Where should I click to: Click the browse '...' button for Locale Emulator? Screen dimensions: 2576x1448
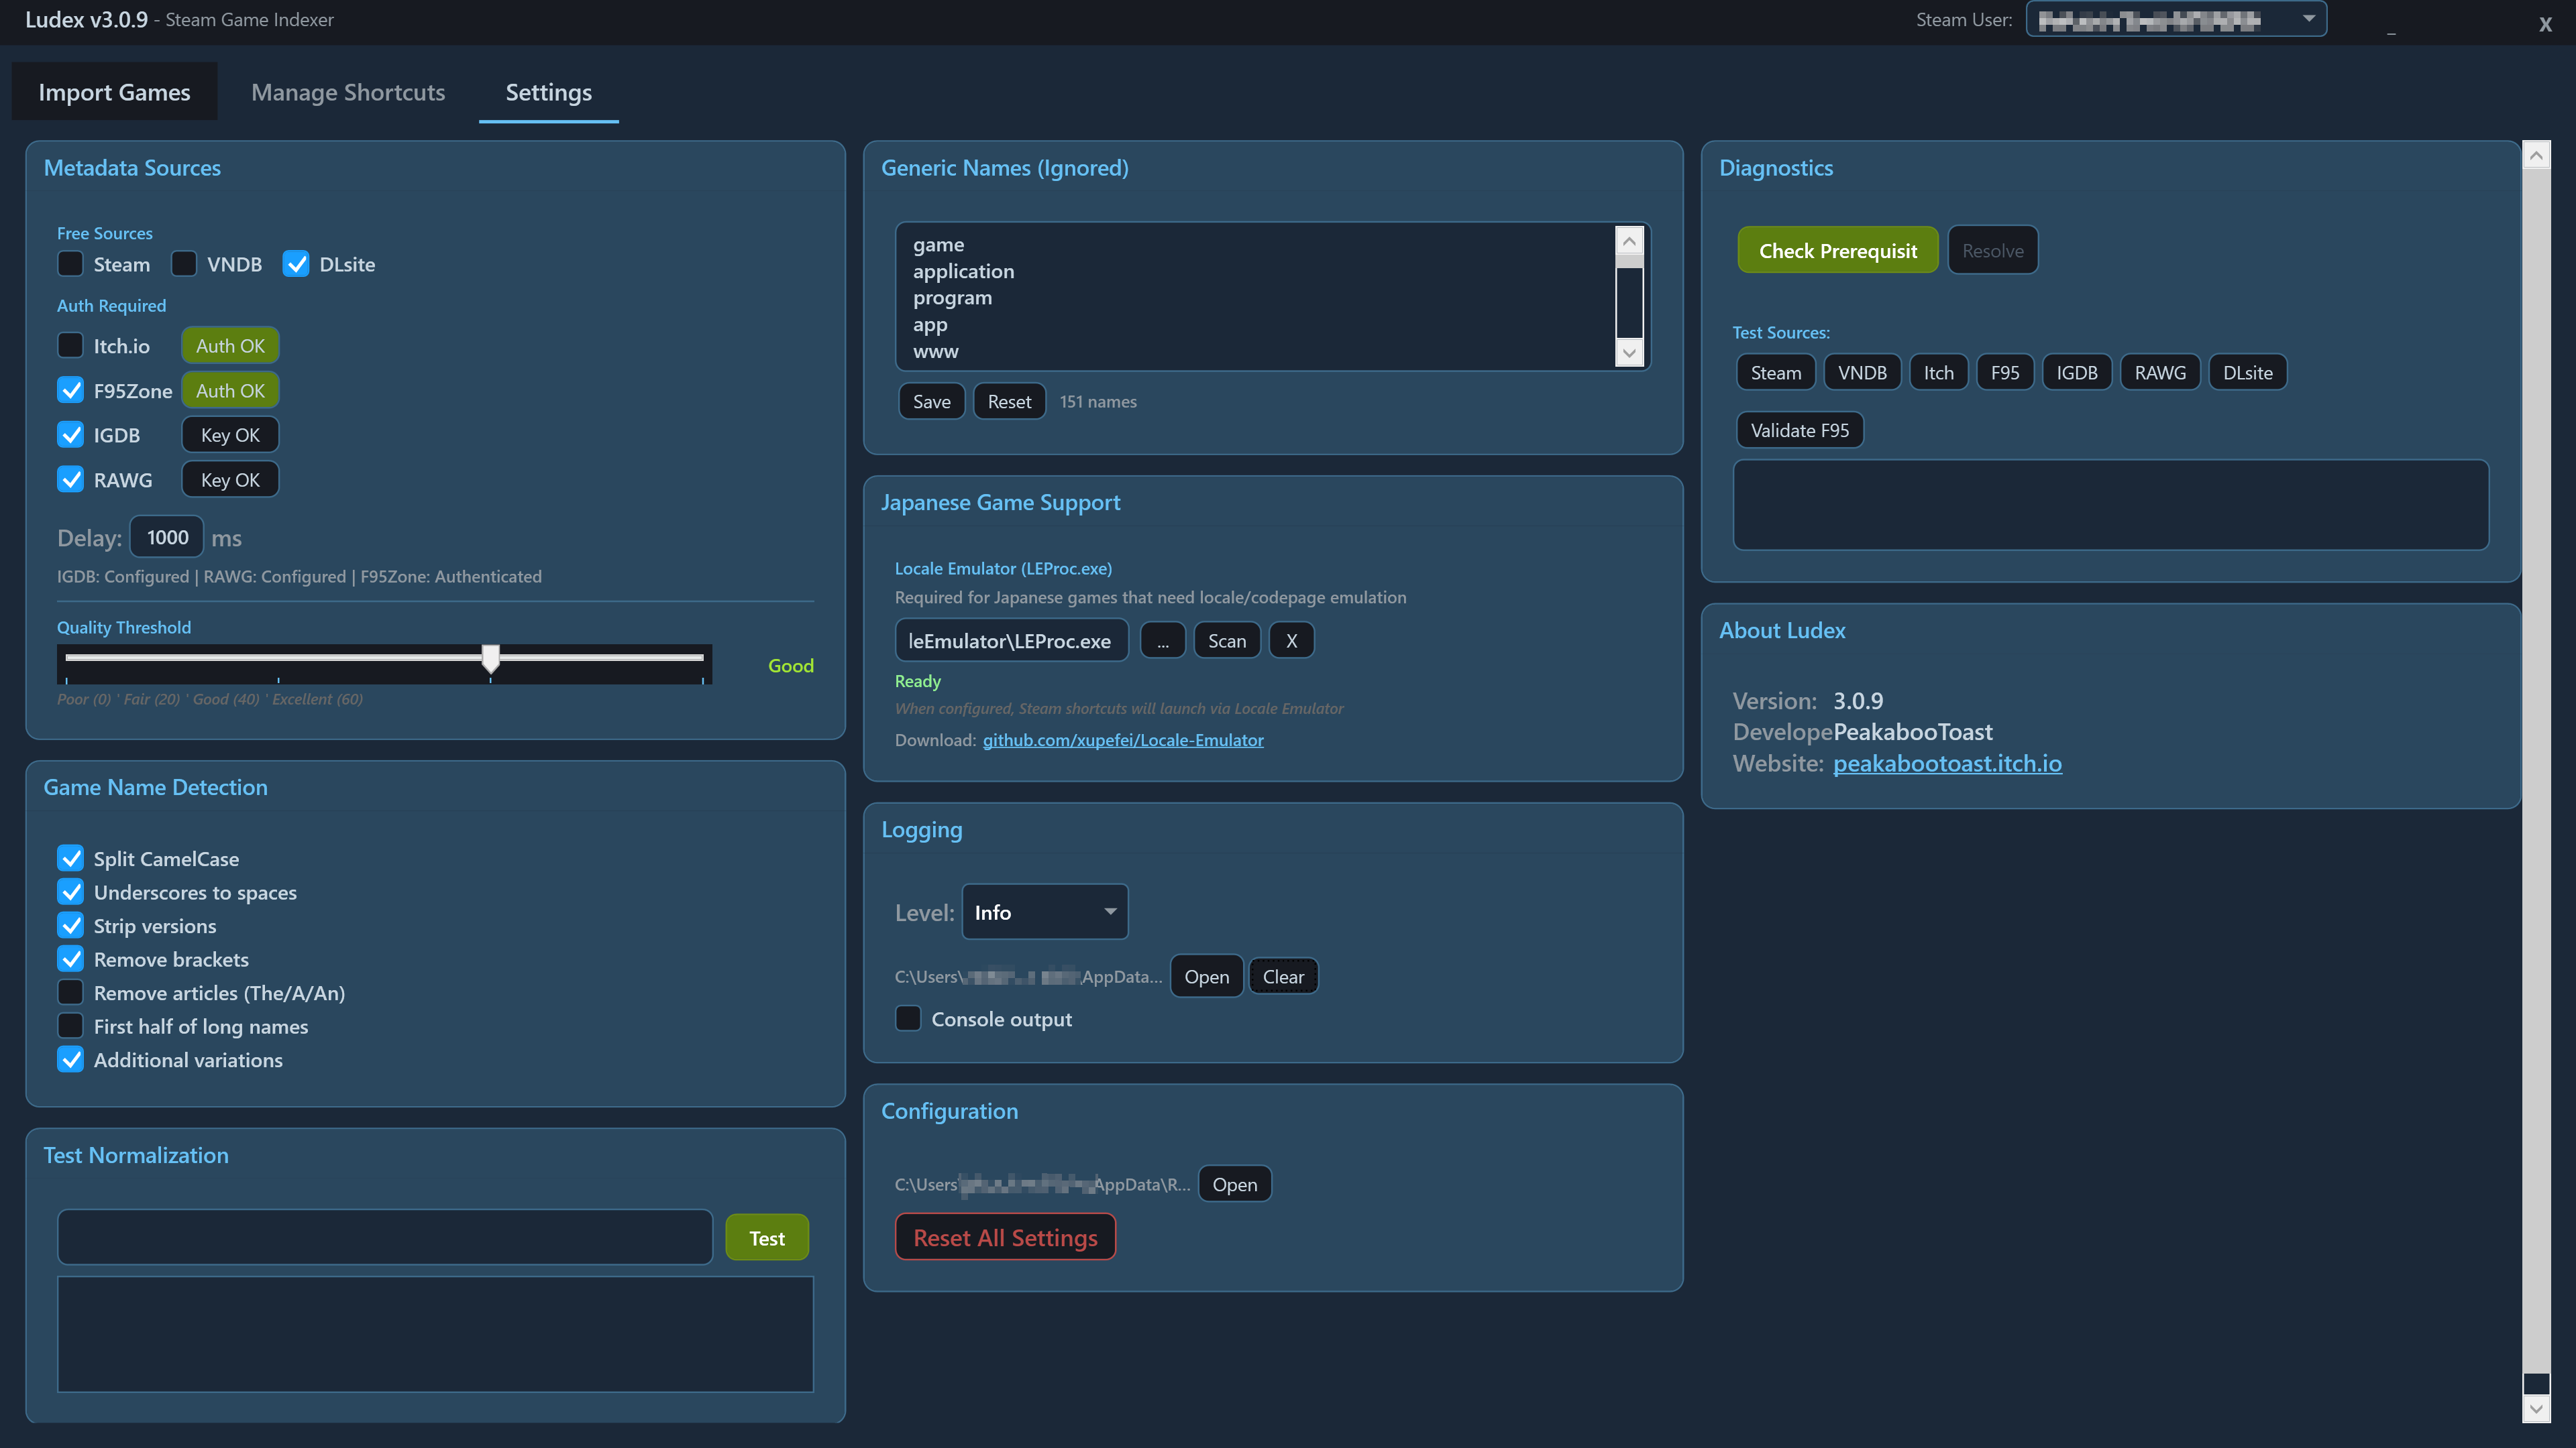click(1162, 641)
